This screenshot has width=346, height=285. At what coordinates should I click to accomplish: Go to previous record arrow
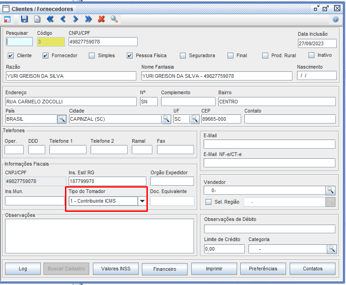pos(63,19)
